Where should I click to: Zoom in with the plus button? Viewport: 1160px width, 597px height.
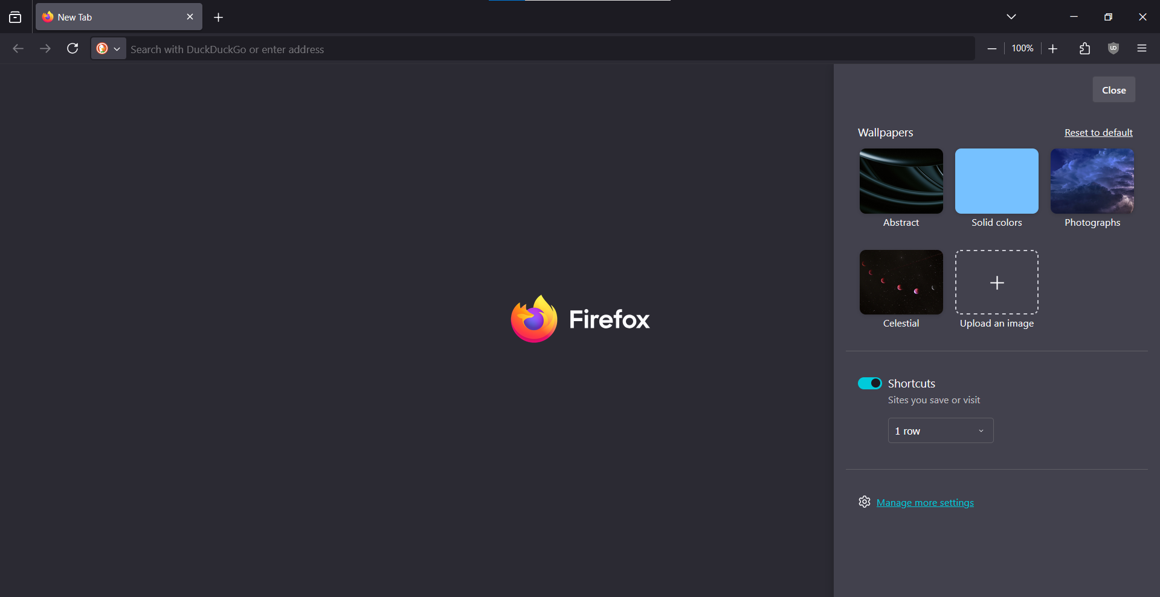(x=1053, y=48)
